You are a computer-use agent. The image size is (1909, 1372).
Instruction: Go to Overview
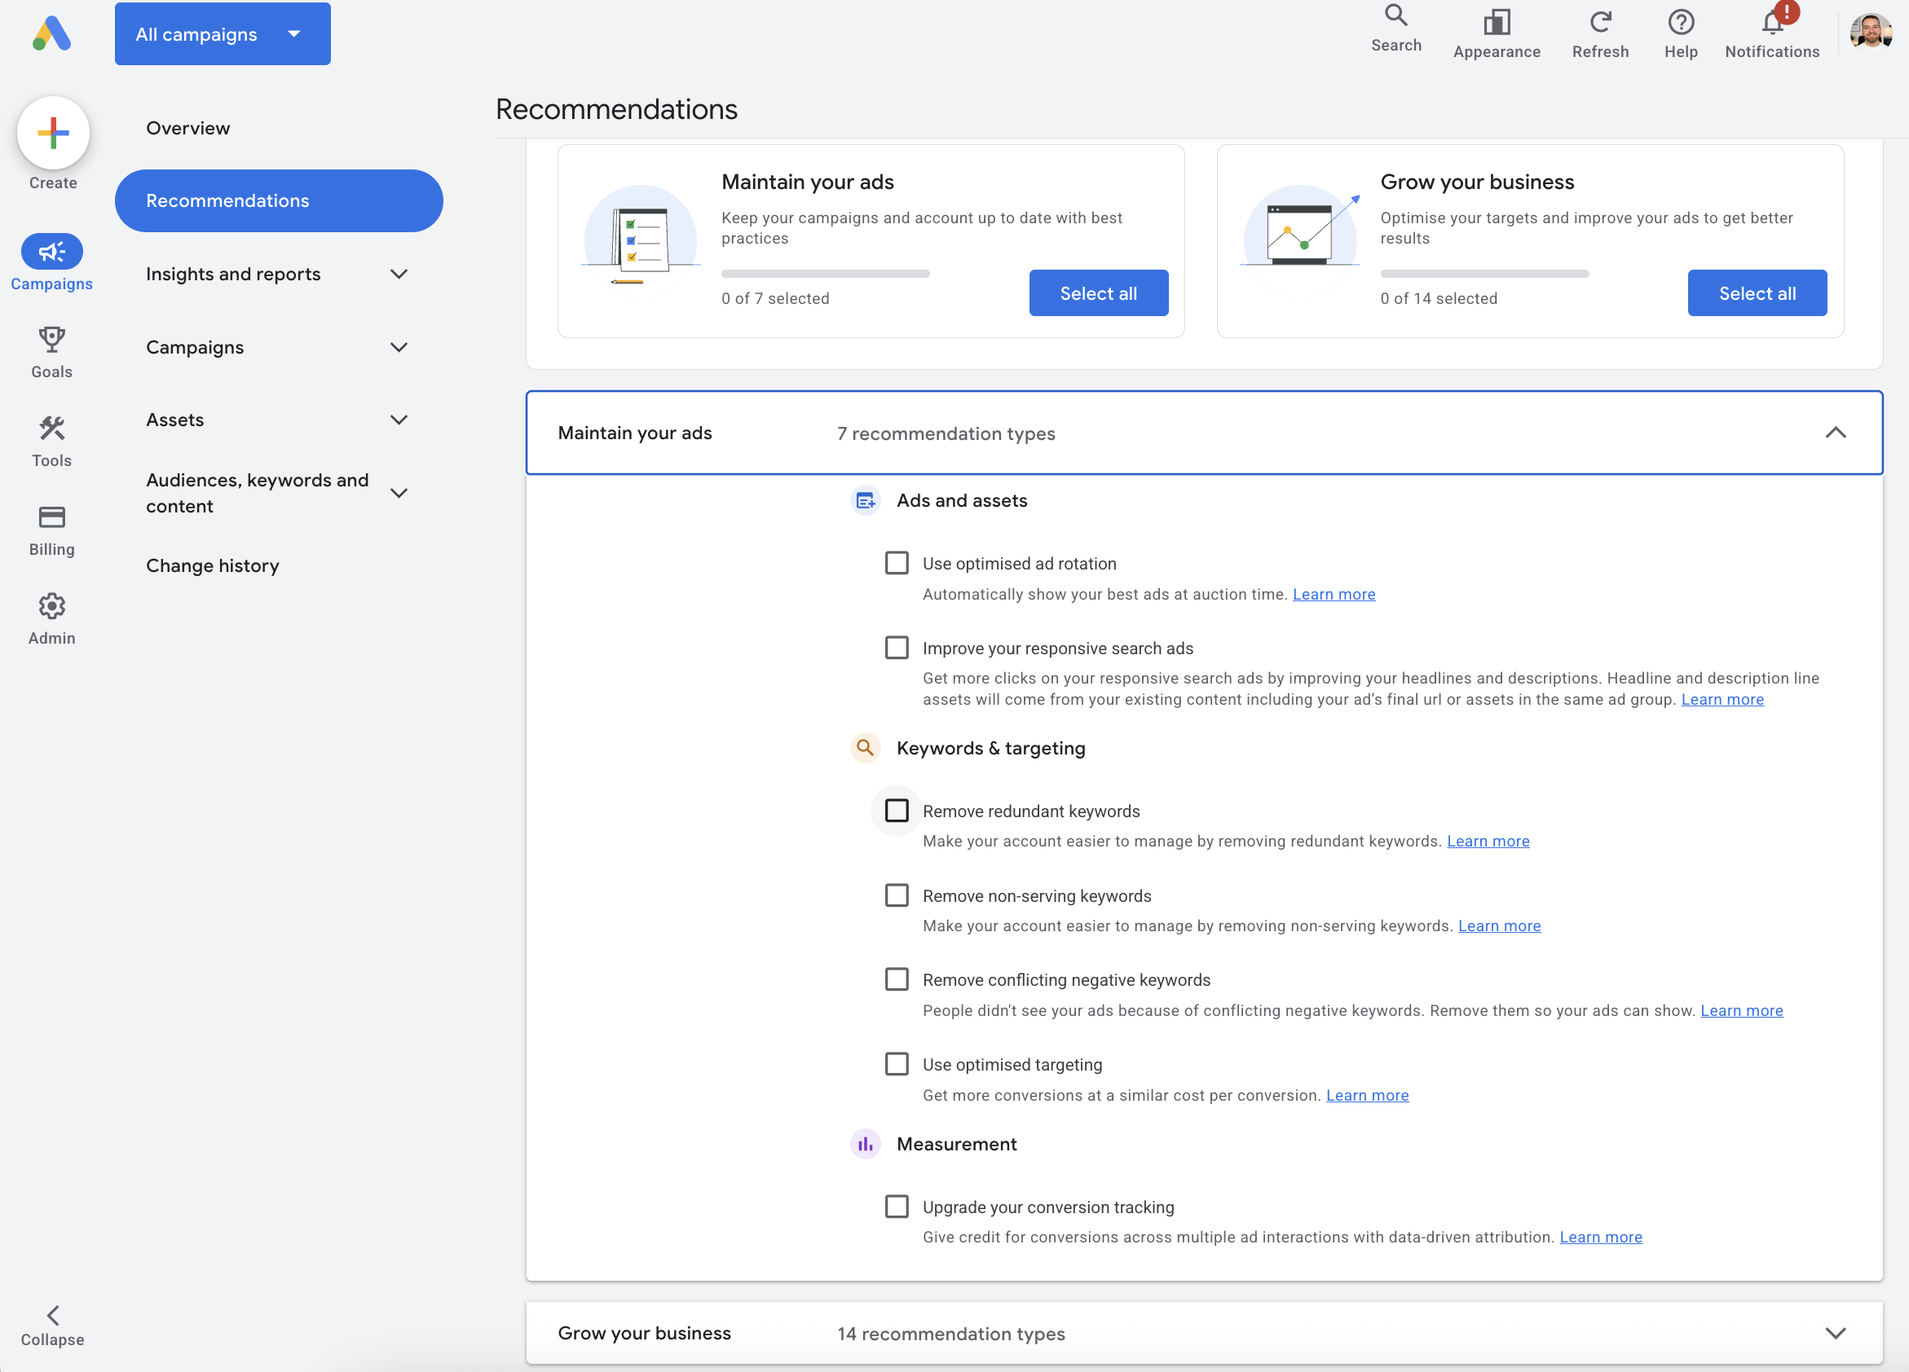click(187, 128)
